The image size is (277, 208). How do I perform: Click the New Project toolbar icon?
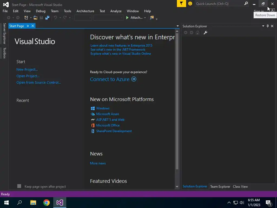click(x=26, y=18)
